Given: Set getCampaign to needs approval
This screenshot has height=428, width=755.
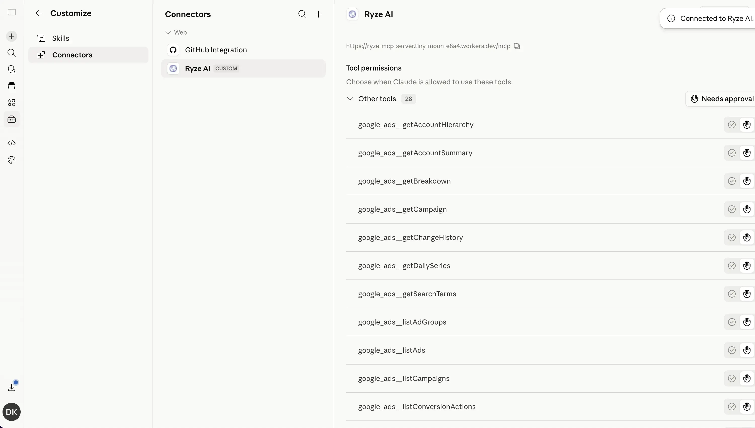Looking at the screenshot, I should pyautogui.click(x=747, y=209).
